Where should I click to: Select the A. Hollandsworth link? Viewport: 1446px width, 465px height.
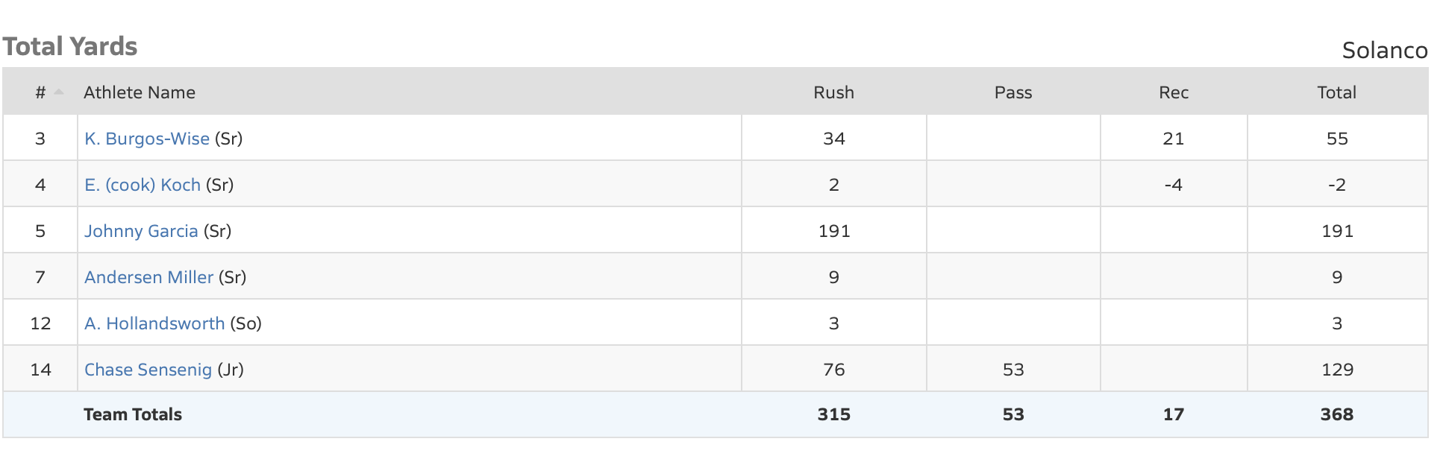click(x=154, y=323)
